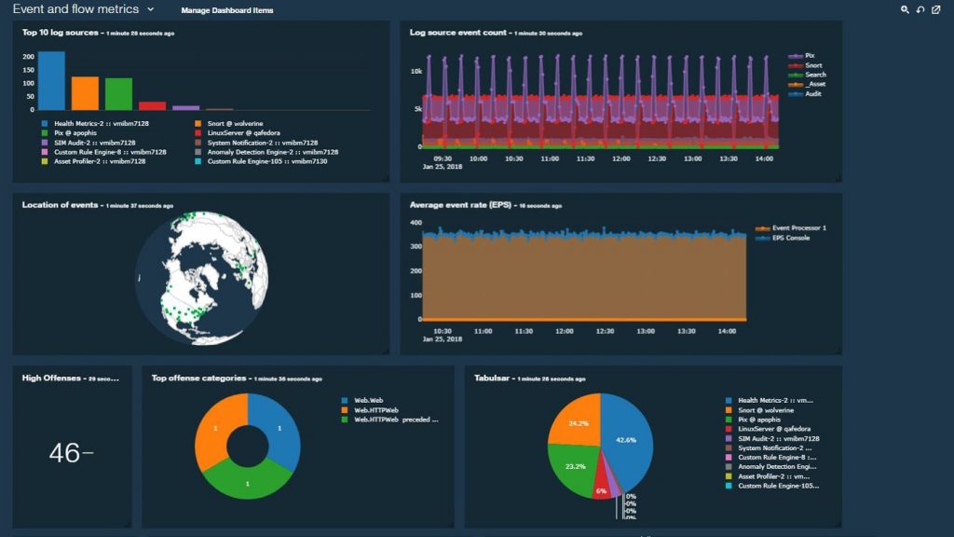
Task: Click the zoom magnifier icon in header
Action: click(905, 9)
